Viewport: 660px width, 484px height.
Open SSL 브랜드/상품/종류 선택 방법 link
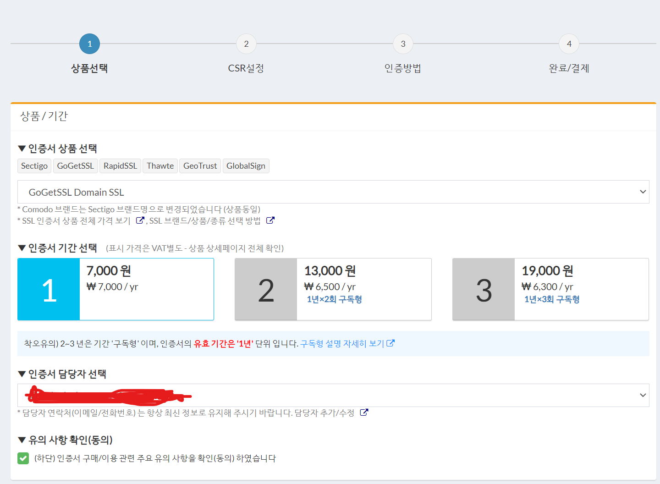pos(205,220)
